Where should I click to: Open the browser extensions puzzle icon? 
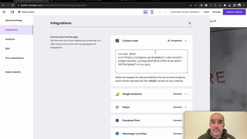tap(225, 5)
